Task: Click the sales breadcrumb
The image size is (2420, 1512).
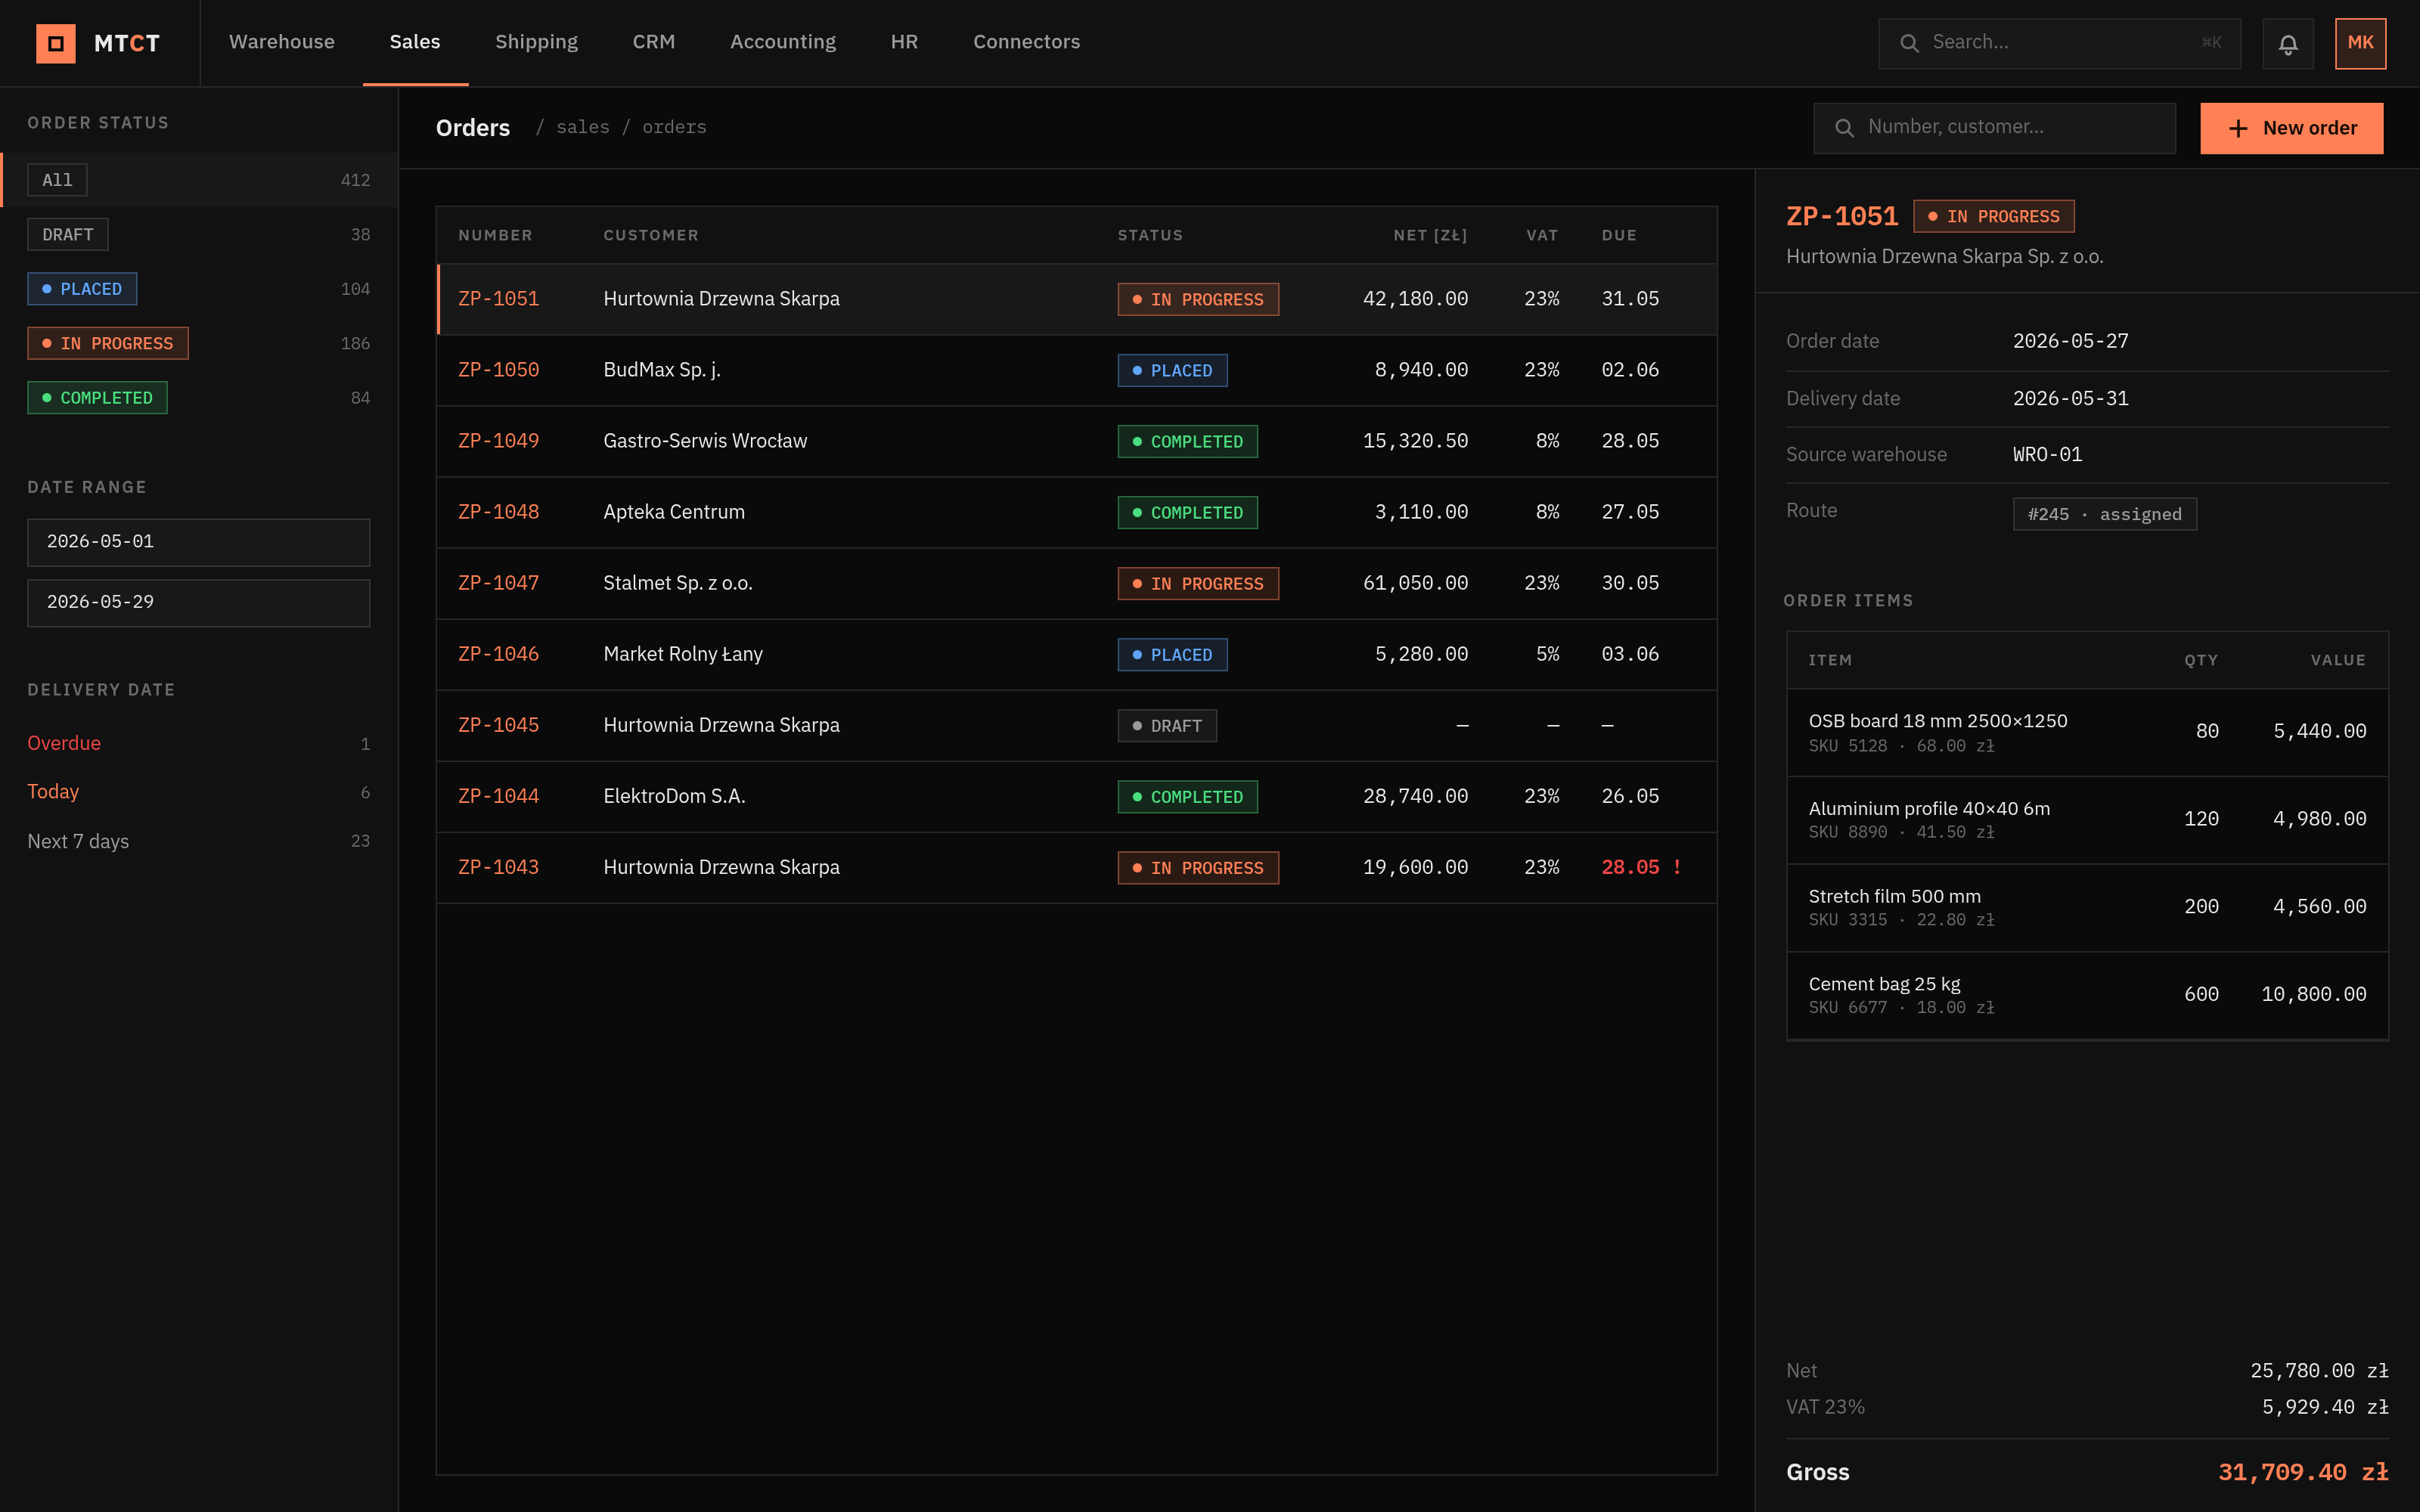Action: [x=582, y=127]
